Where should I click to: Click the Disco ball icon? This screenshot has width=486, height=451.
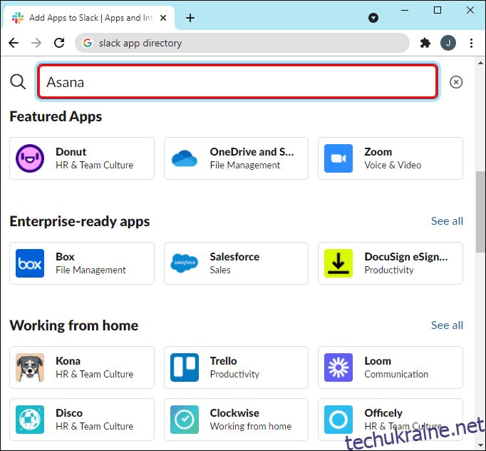click(x=30, y=420)
